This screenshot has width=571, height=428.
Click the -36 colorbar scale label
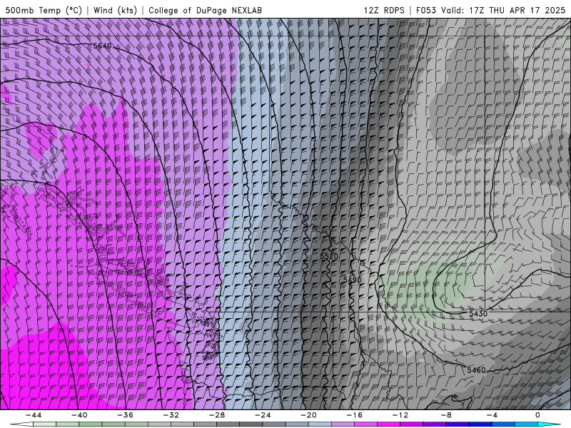(x=126, y=415)
